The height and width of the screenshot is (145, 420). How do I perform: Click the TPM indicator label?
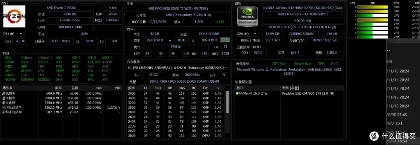[321, 64]
